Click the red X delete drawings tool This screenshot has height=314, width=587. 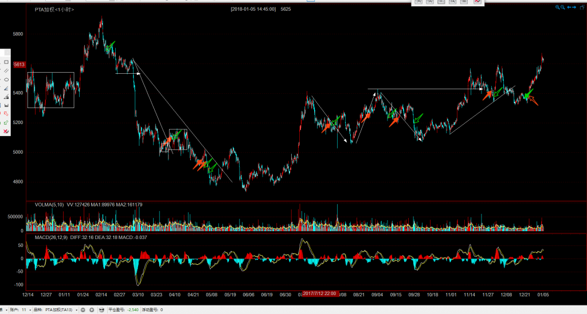[x=6, y=132]
